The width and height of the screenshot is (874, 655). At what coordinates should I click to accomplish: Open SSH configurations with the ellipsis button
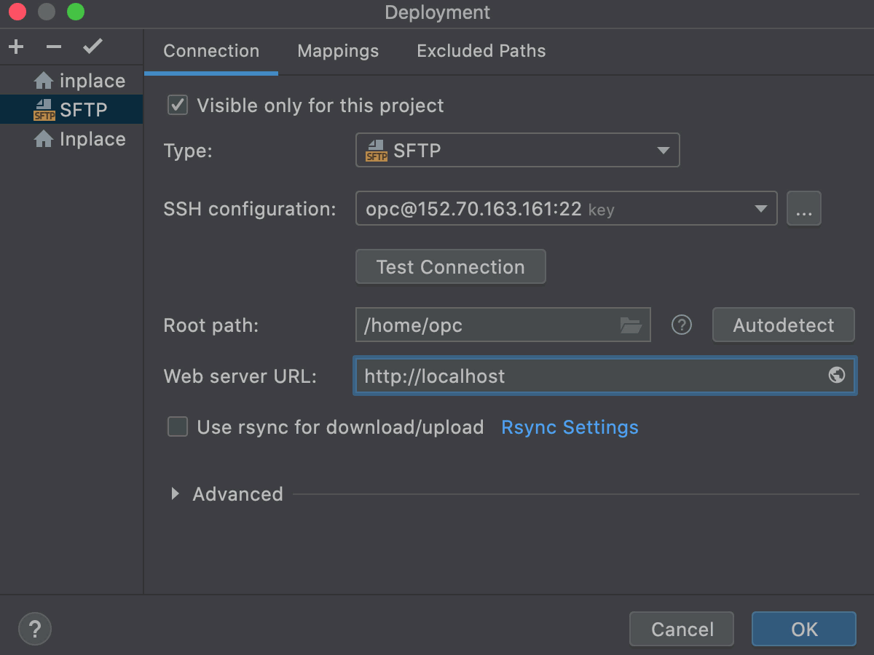(x=804, y=208)
